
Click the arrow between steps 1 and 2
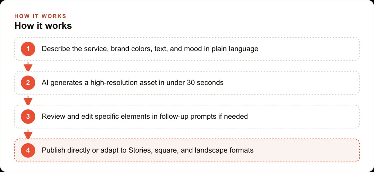point(28,66)
